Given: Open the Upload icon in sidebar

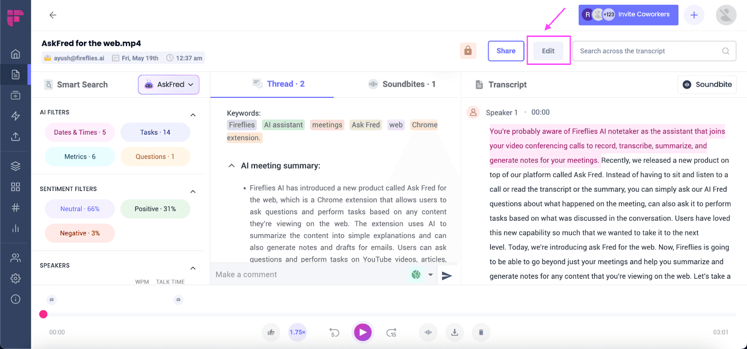Looking at the screenshot, I should pyautogui.click(x=15, y=137).
